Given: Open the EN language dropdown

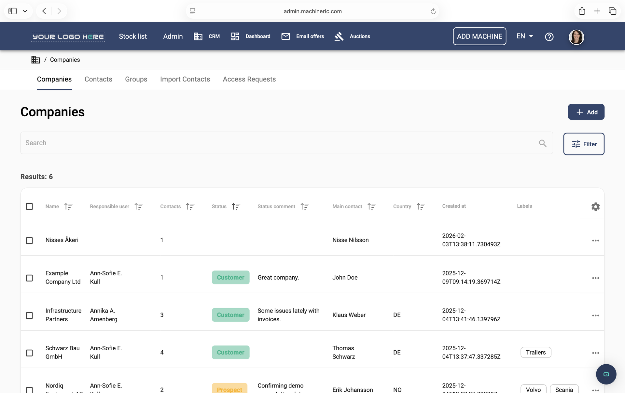Looking at the screenshot, I should pyautogui.click(x=524, y=36).
